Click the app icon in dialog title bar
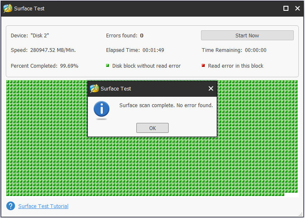The width and height of the screenshot is (305, 218). 94,88
